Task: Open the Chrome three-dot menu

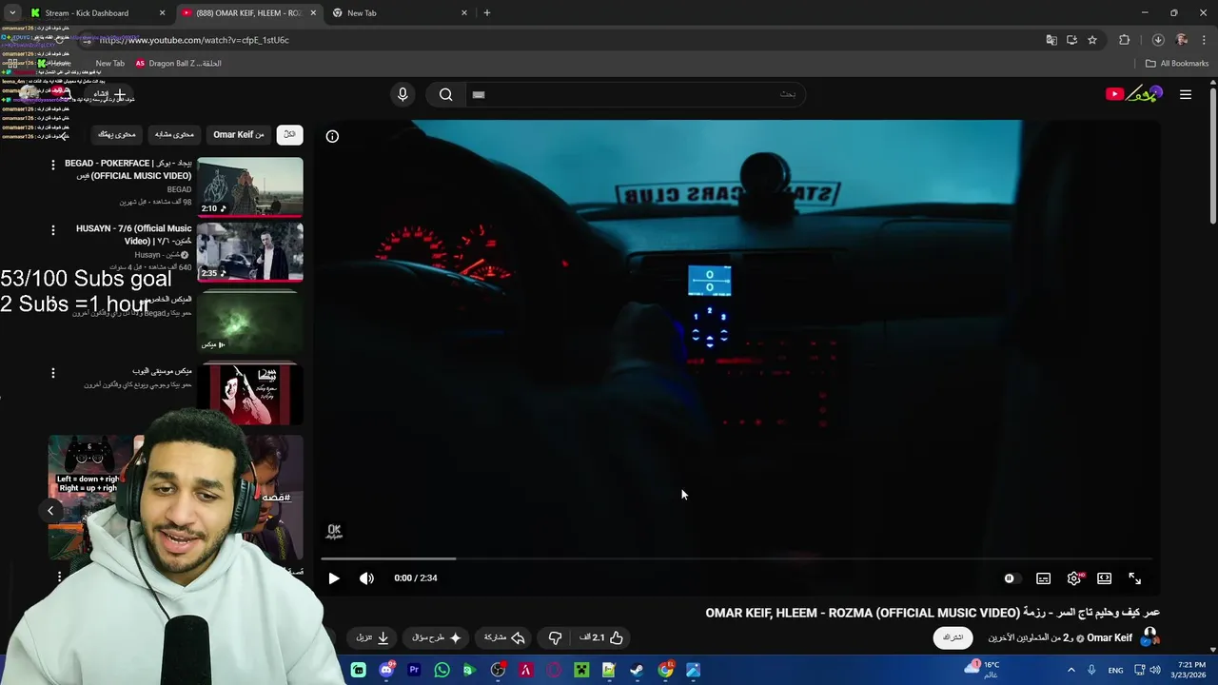Action: coord(1203,40)
